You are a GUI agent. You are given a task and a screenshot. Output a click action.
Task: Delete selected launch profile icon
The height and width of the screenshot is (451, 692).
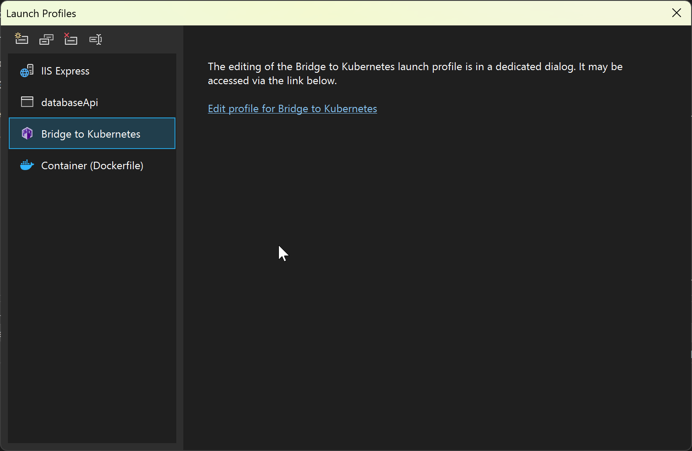[x=71, y=39]
